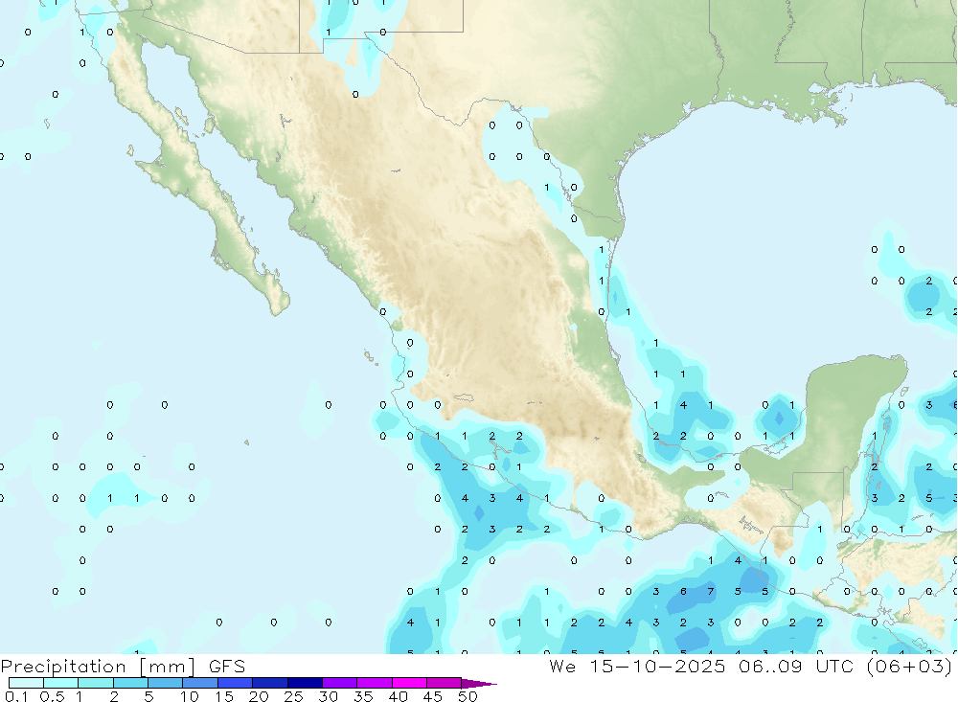This screenshot has height=702, width=958.
Task: Click the legend swatch between 5 and 10
Action: pyautogui.click(x=165, y=683)
